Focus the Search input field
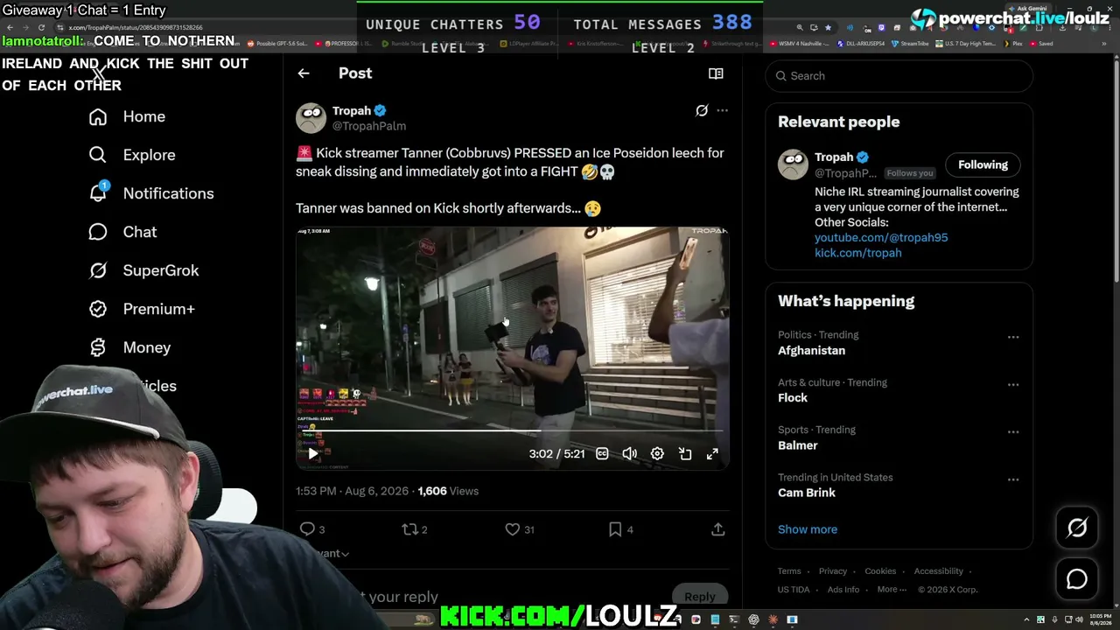Image resolution: width=1120 pixels, height=630 pixels. 899,76
